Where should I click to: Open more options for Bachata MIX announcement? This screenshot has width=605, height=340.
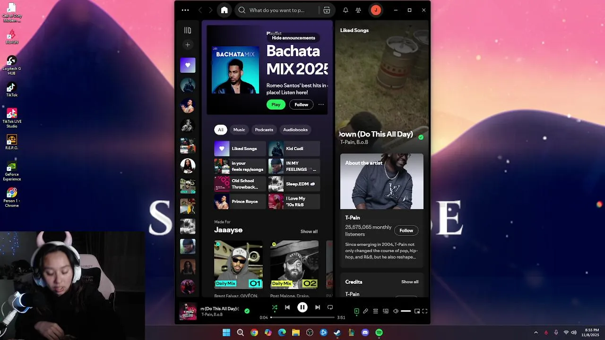(x=321, y=104)
